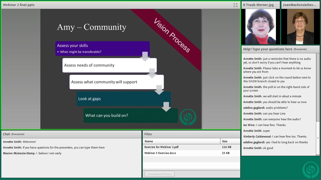Viewport: 321px width, 180px height.
Task: Sort files by the Name column
Action: (x=182, y=141)
